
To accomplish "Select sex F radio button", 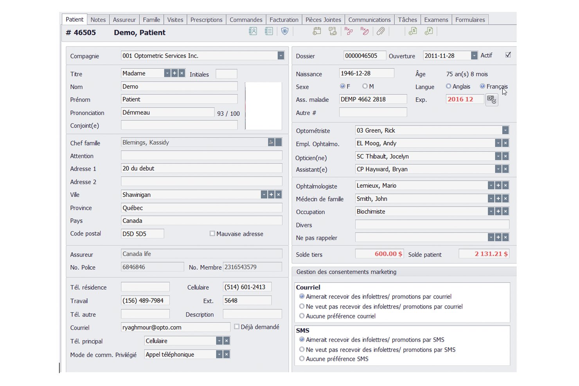I will [342, 86].
